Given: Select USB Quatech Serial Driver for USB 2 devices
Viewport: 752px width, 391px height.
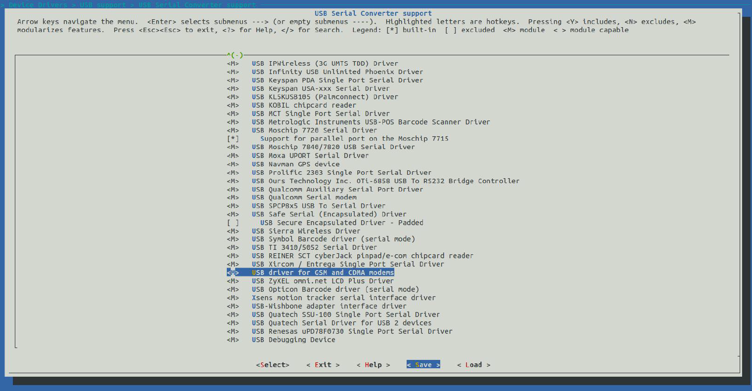Looking at the screenshot, I should coord(341,323).
